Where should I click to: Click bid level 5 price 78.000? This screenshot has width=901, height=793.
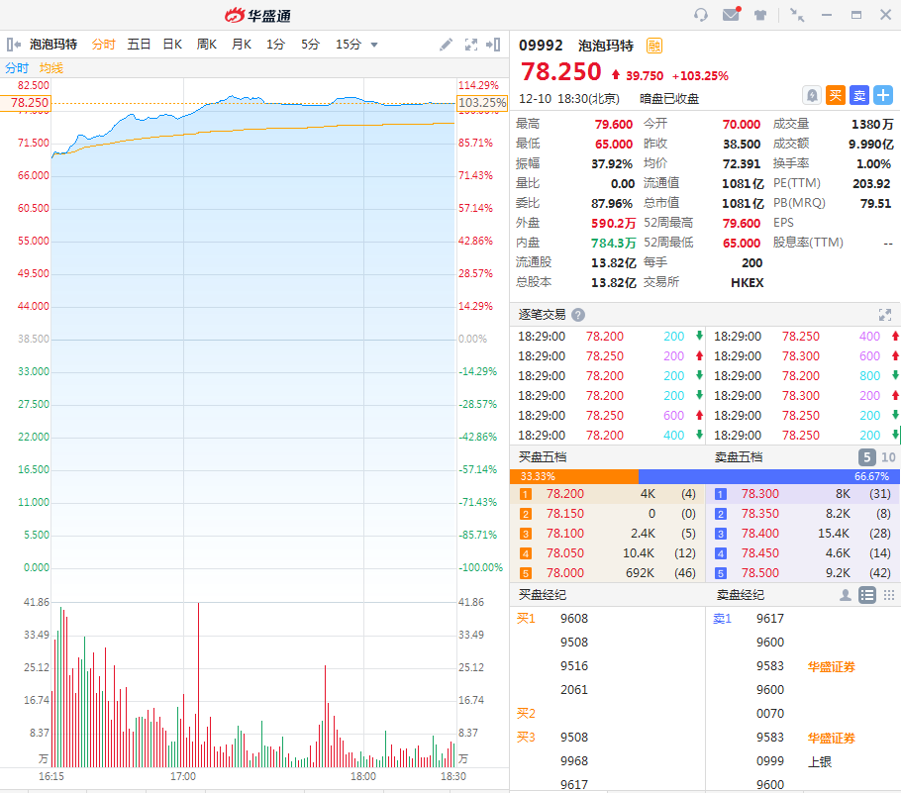point(564,573)
